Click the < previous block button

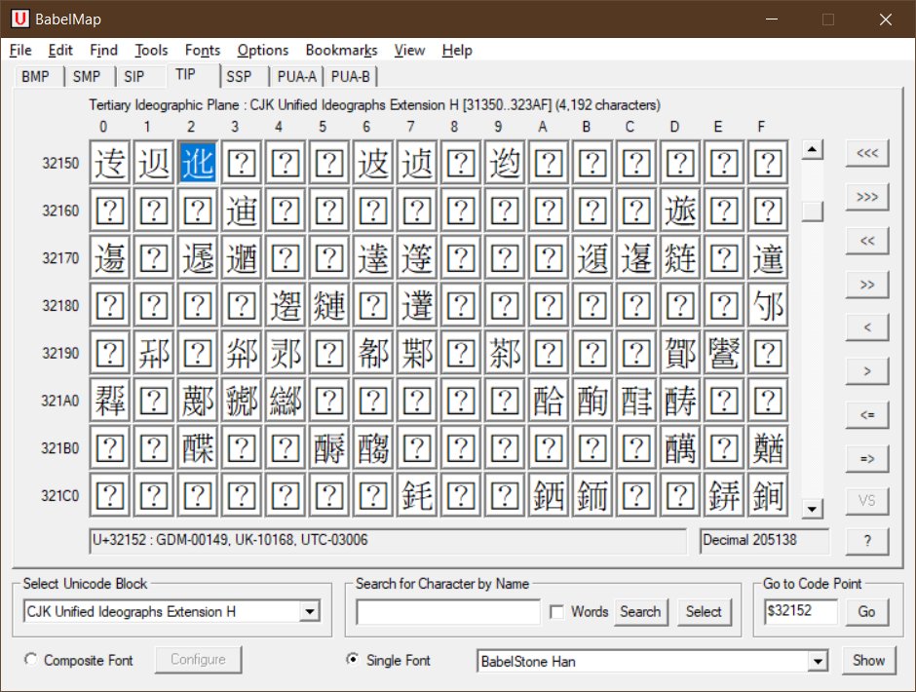pyautogui.click(x=867, y=327)
